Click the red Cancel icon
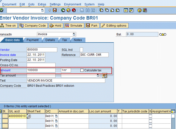The height and width of the screenshot is (129, 176). (x=74, y=10)
